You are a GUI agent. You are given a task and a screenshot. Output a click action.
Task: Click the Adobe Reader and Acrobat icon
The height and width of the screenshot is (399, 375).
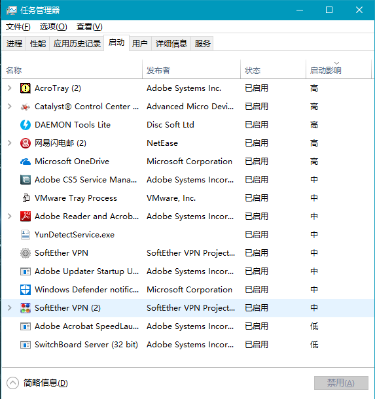(26, 217)
